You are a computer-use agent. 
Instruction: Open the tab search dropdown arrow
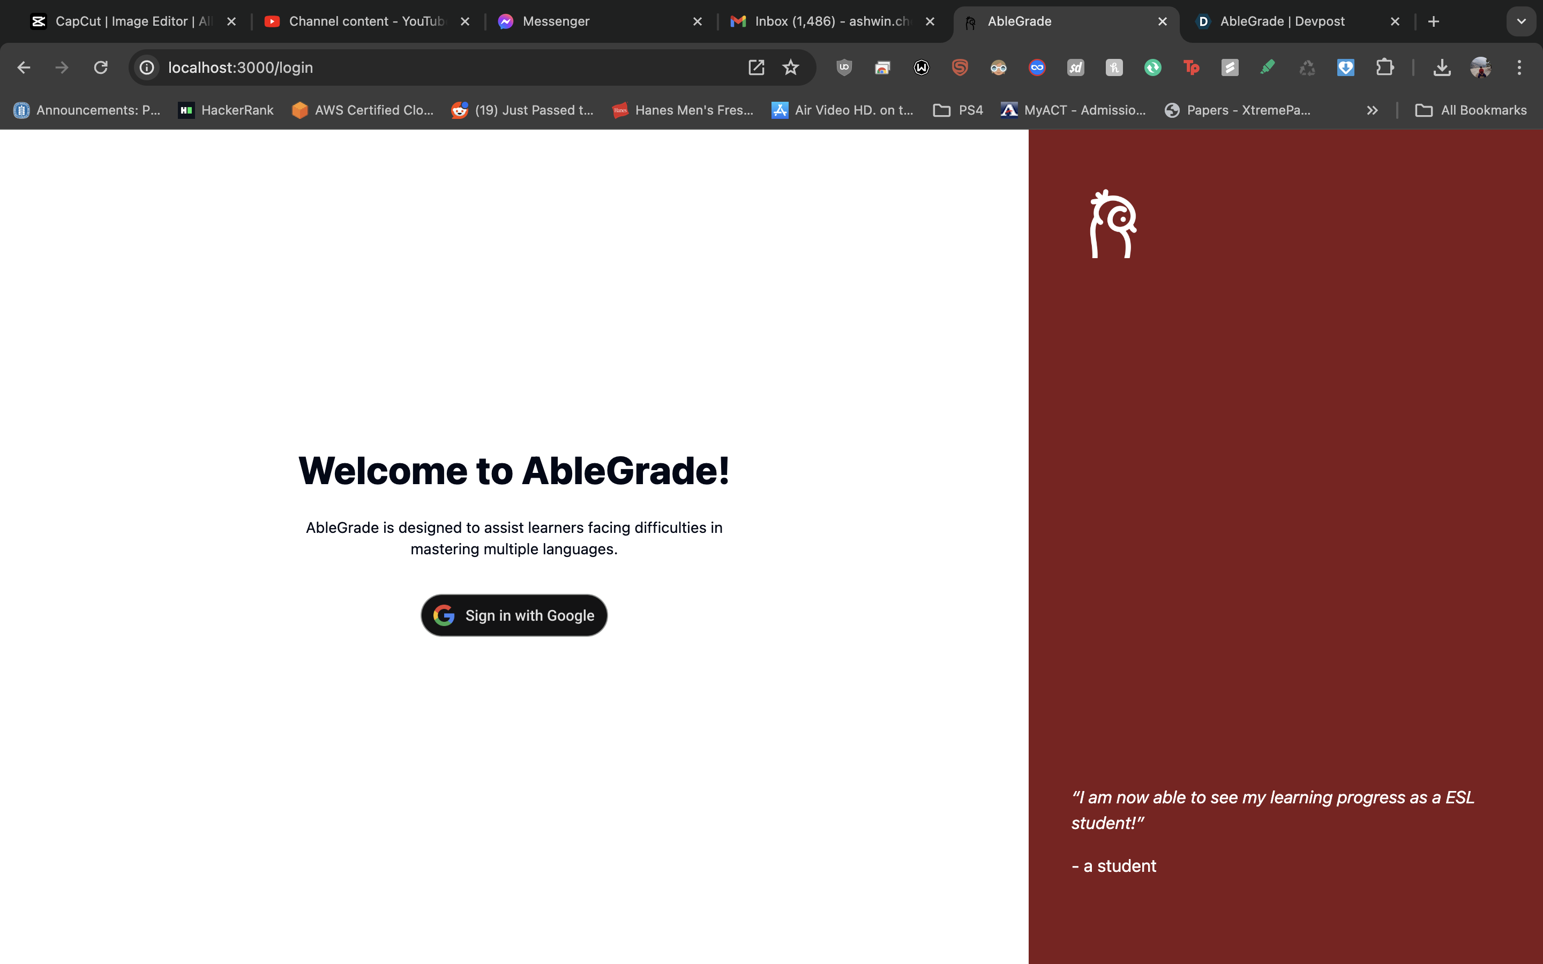1522,21
